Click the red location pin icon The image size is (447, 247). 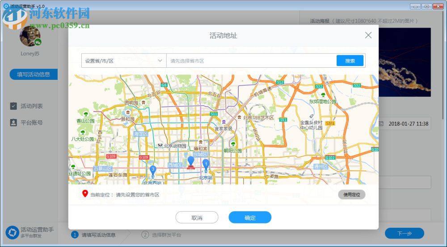[84, 194]
